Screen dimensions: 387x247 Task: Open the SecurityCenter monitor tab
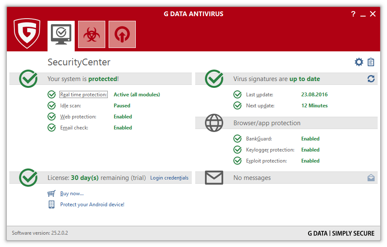pyautogui.click(x=61, y=36)
